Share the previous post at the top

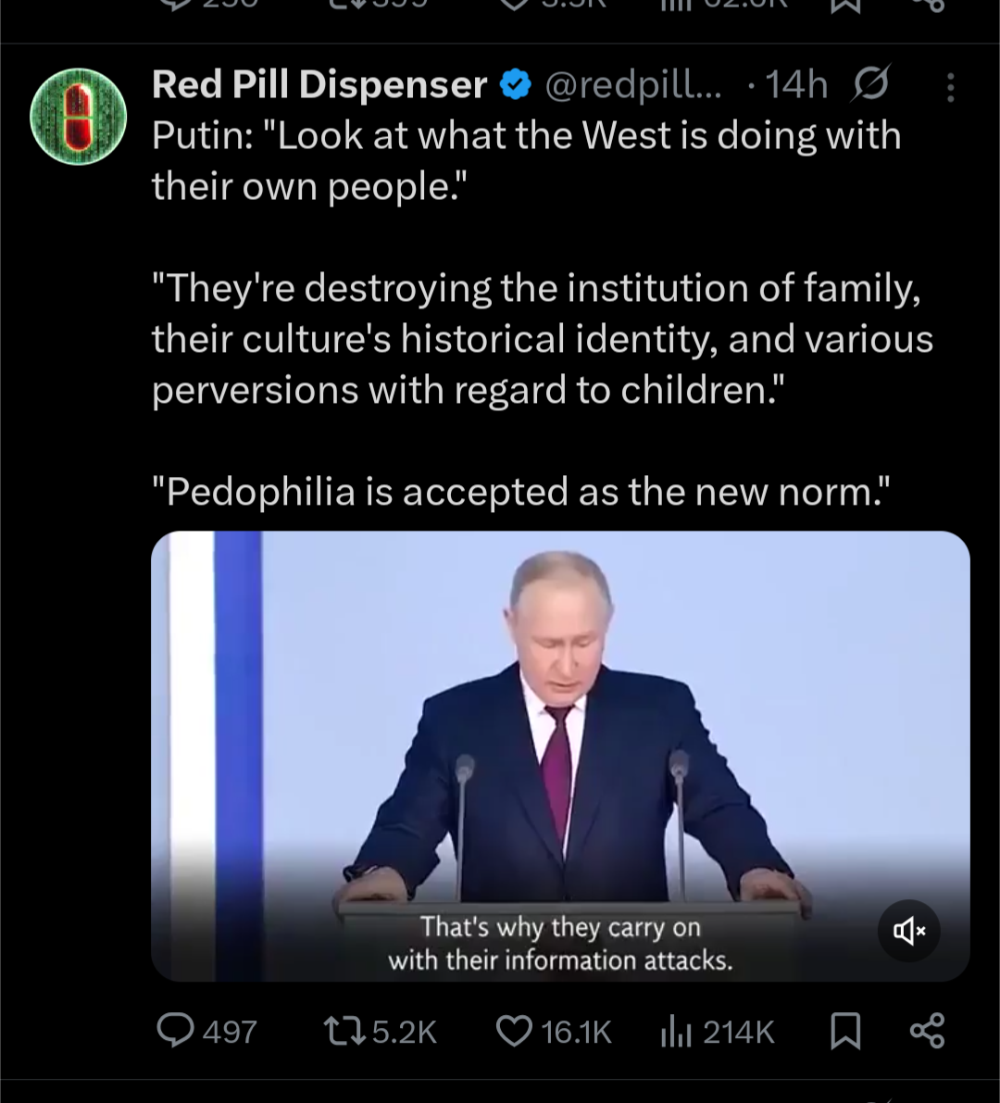[928, 6]
